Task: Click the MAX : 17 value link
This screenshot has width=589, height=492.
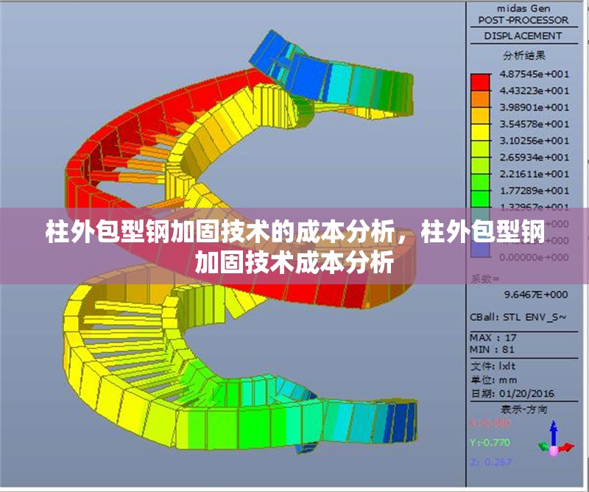Action: [x=493, y=337]
